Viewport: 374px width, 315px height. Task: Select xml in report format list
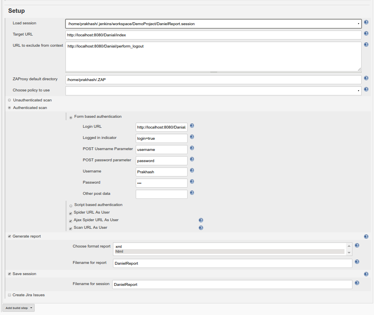coord(230,246)
